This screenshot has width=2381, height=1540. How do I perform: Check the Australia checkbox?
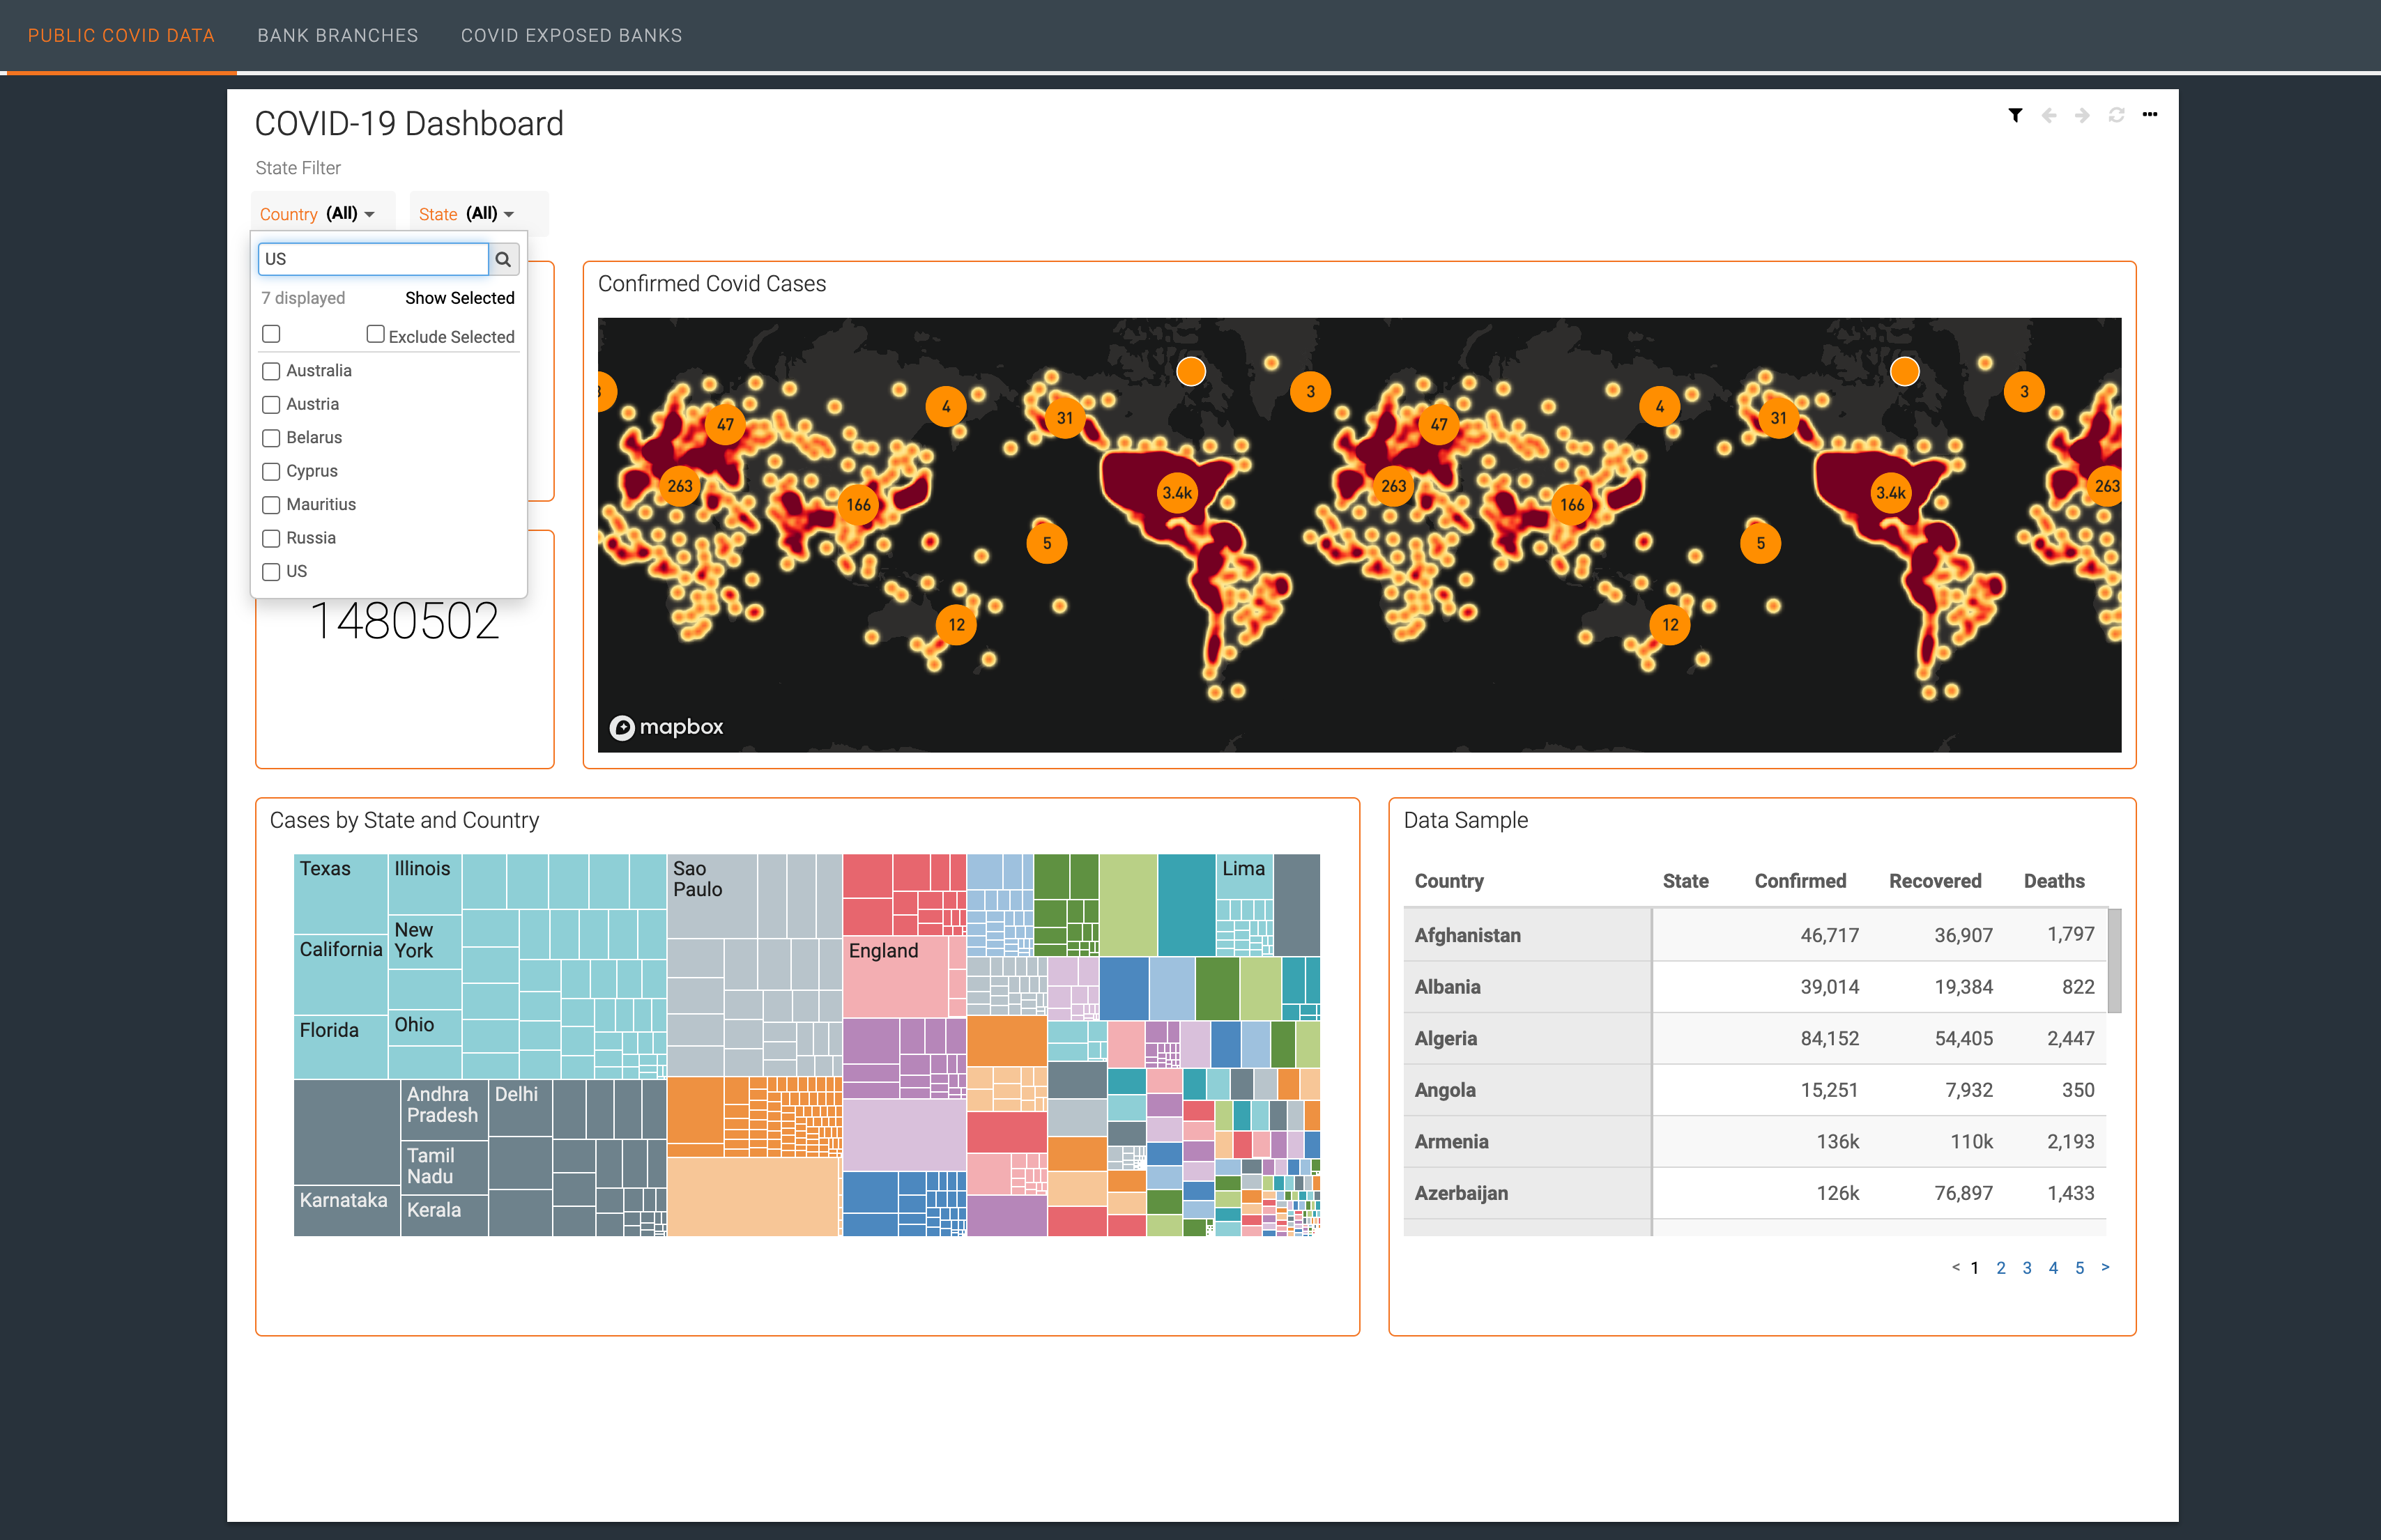270,371
